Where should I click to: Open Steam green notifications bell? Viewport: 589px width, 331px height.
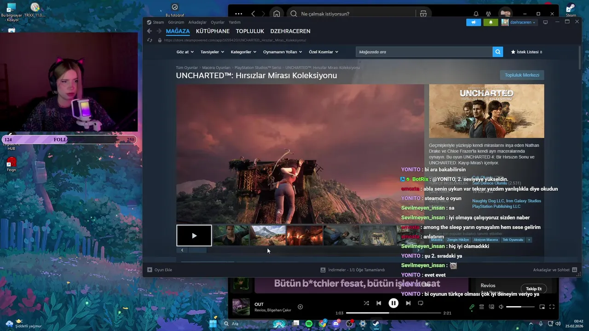coord(491,22)
